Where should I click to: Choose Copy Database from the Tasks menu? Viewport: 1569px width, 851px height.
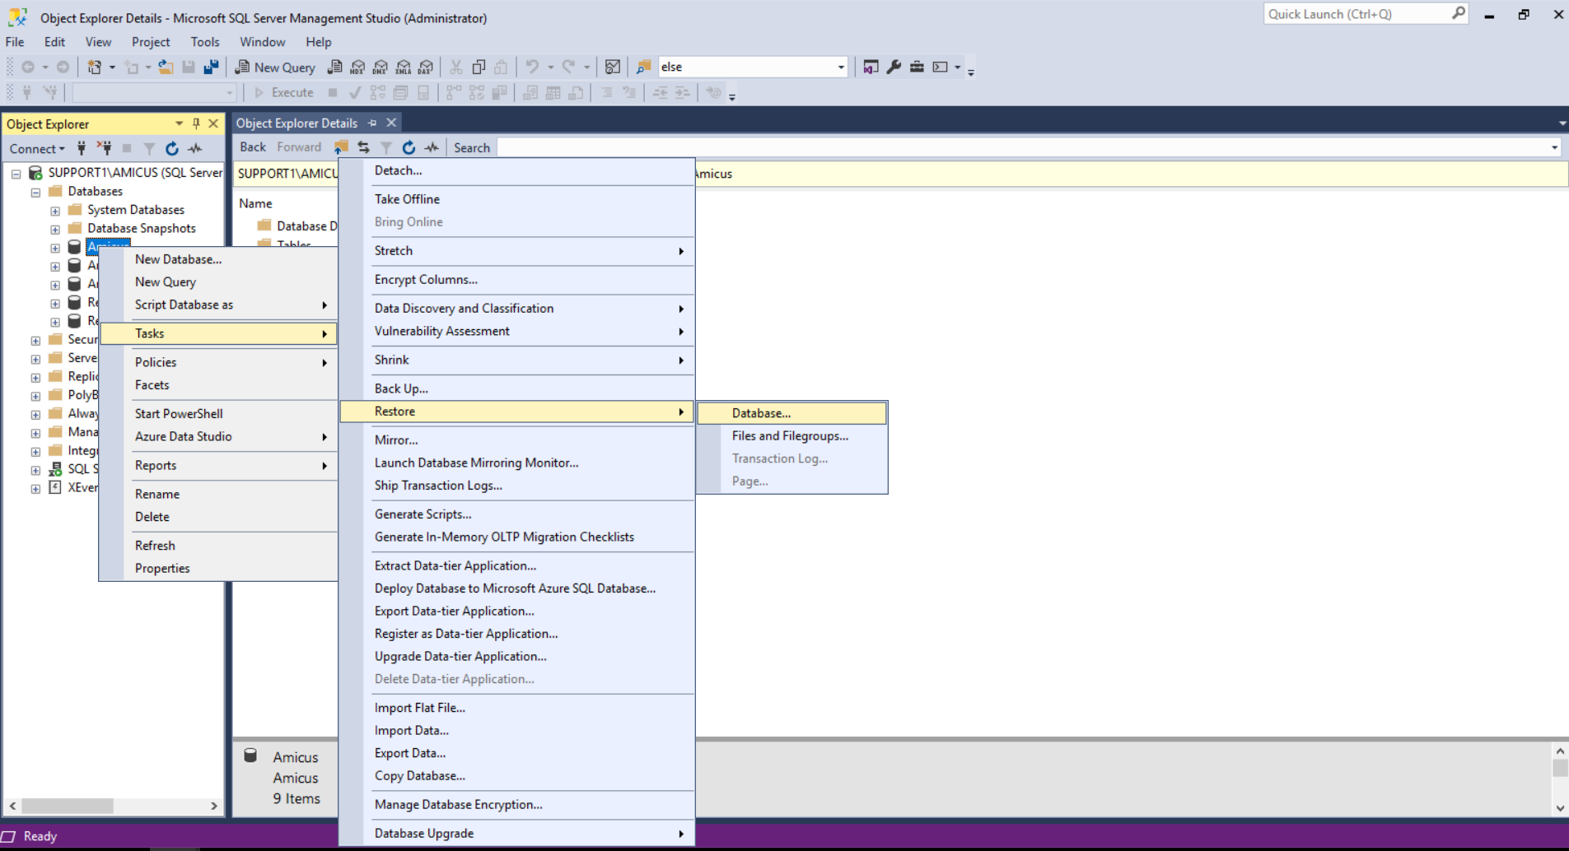tap(419, 775)
